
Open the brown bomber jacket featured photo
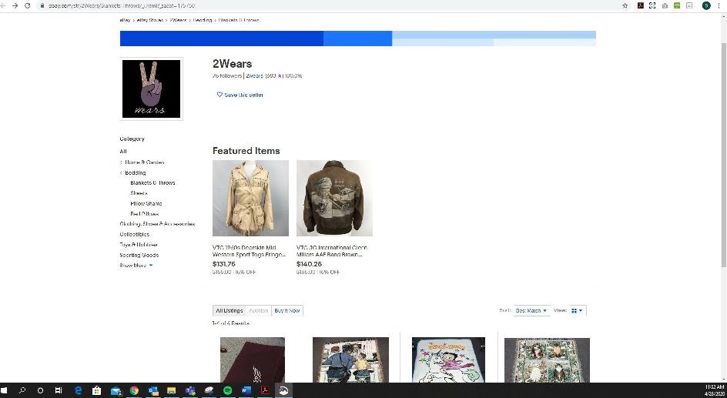pyautogui.click(x=334, y=199)
